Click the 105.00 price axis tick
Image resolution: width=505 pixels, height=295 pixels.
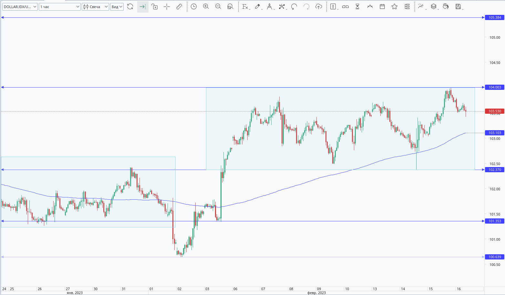495,37
